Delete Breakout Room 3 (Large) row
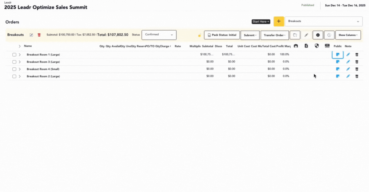This screenshot has height=192, width=369. [x=357, y=62]
